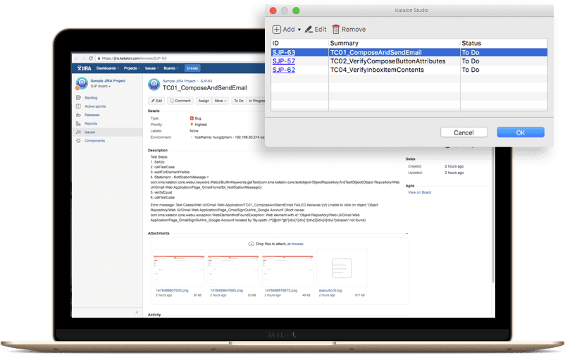The width and height of the screenshot is (565, 355).
Task: Click the browse attachment link
Action: 297,244
